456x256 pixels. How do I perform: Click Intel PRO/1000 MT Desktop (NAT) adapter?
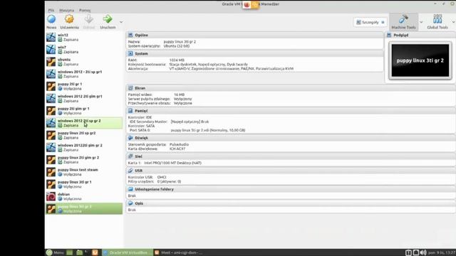pos(172,163)
